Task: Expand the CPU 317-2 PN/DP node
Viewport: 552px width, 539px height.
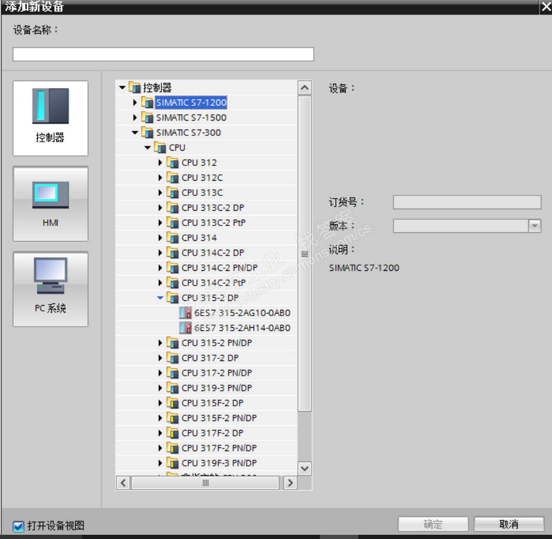Action: click(x=160, y=373)
